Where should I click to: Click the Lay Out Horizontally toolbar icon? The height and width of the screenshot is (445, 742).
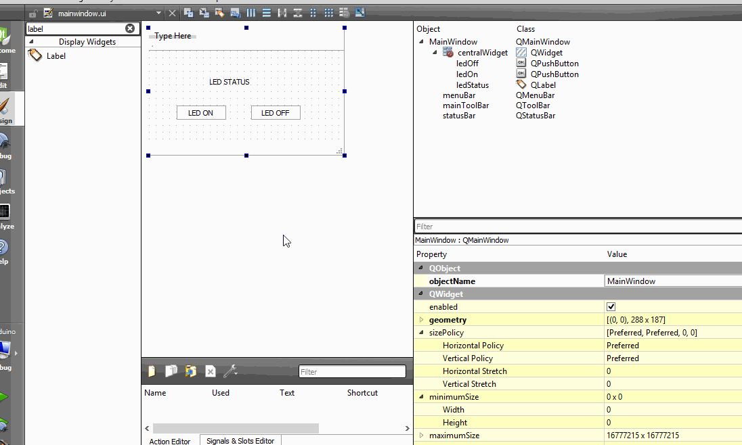(250, 13)
